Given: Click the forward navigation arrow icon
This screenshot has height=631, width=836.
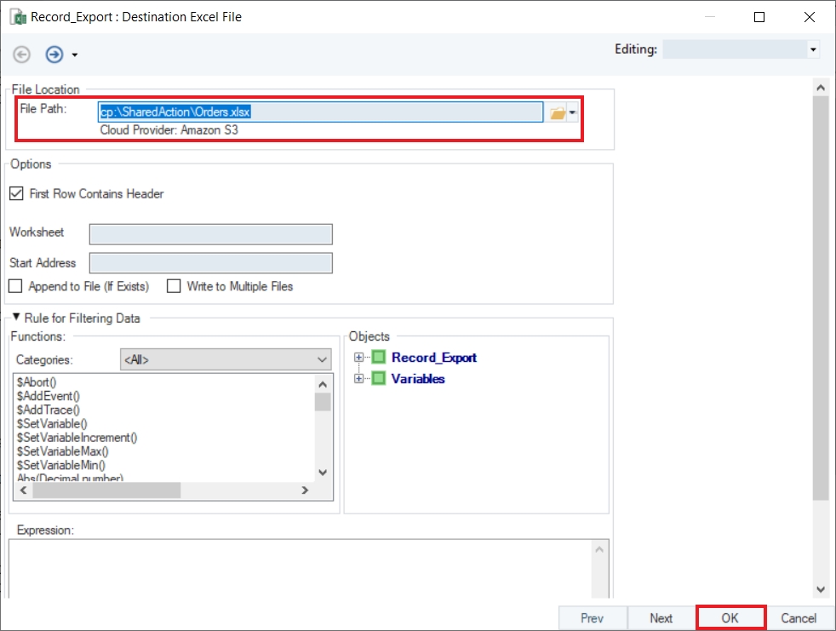Looking at the screenshot, I should pos(54,54).
